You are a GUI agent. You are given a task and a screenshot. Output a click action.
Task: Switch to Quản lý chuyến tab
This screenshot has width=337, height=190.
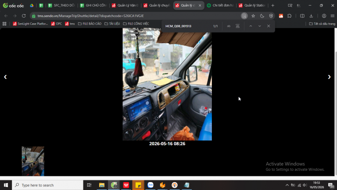[x=157, y=5]
